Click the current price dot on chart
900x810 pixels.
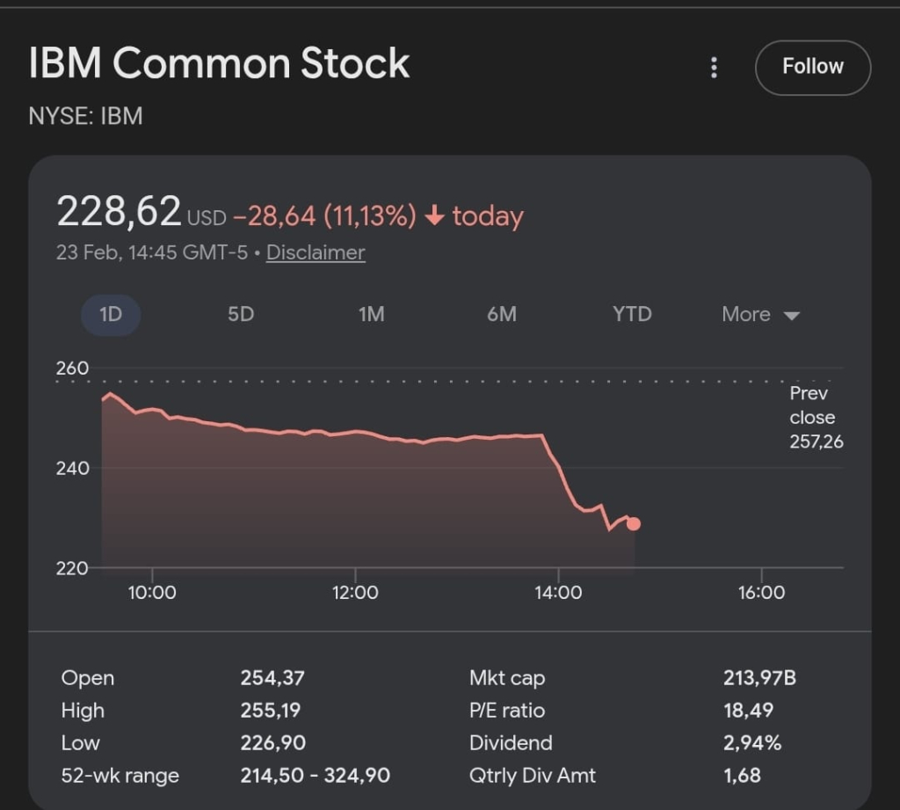633,524
